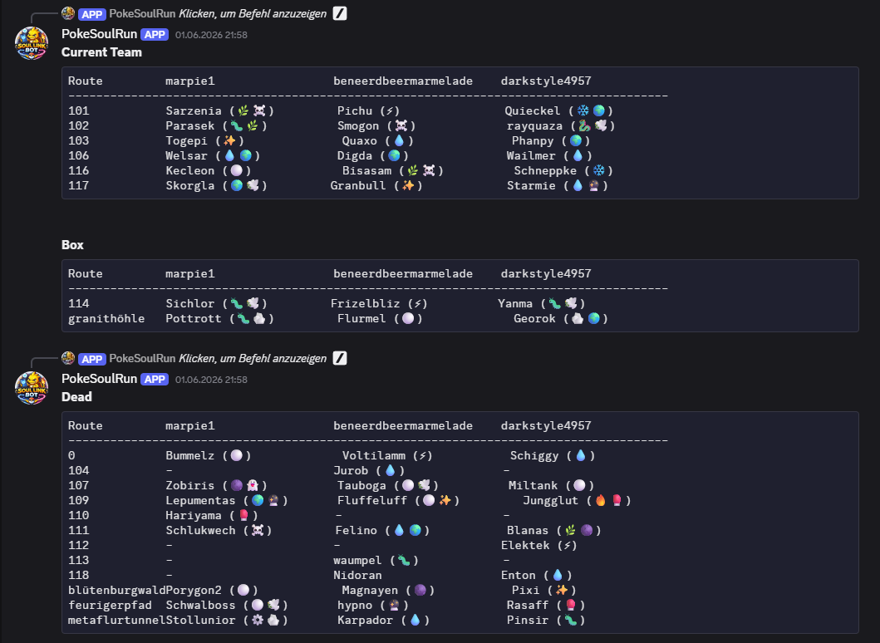Click 'Bisasam' in route 116 row
The image size is (880, 643).
(367, 170)
